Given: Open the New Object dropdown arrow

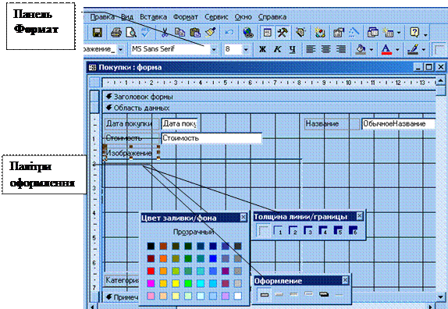Looking at the screenshot, I should (x=399, y=33).
